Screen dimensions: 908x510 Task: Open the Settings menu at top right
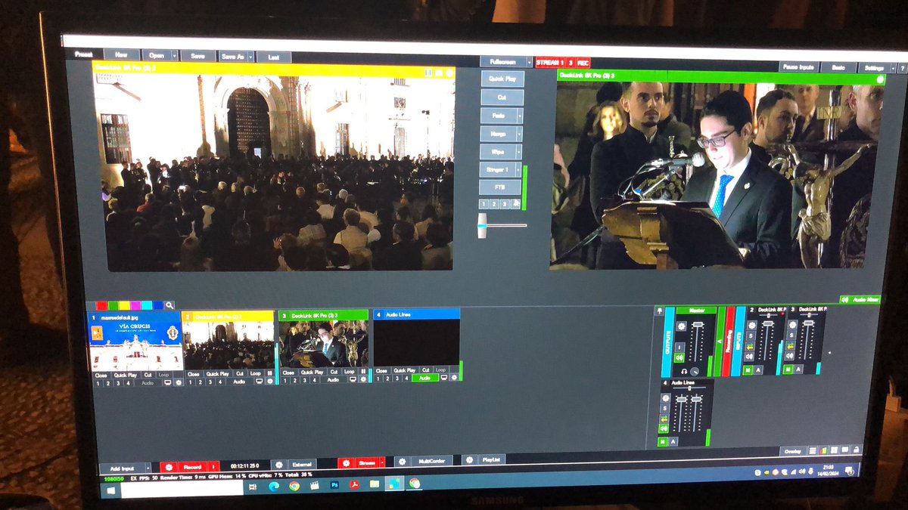(x=874, y=66)
